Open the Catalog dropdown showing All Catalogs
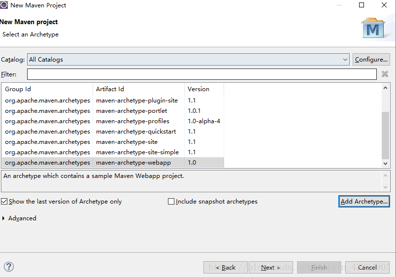396x277 pixels. [x=188, y=60]
